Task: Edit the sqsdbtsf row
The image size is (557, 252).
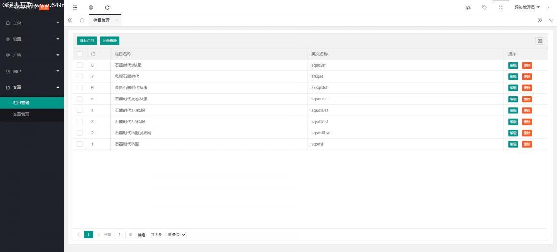Action: click(x=513, y=99)
